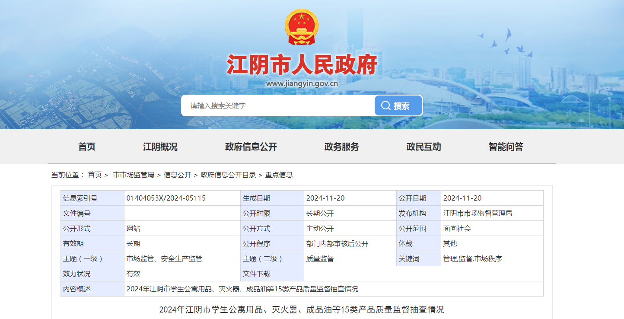Viewport: 624px width, 319px height.
Task: Click the 内容概述 summary text
Action: point(242,289)
